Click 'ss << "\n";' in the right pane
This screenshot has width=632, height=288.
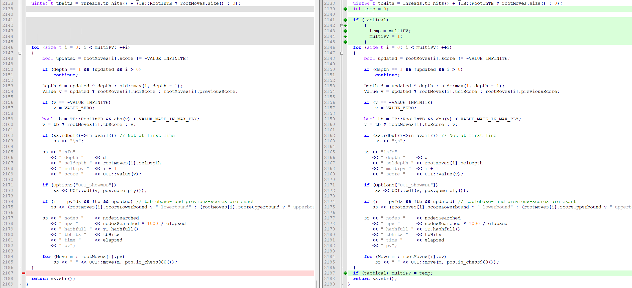(390, 141)
